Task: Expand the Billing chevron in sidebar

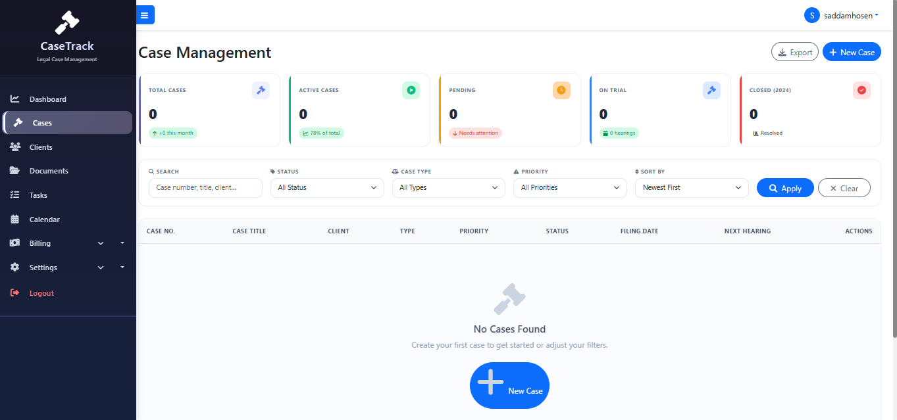Action: (101, 243)
